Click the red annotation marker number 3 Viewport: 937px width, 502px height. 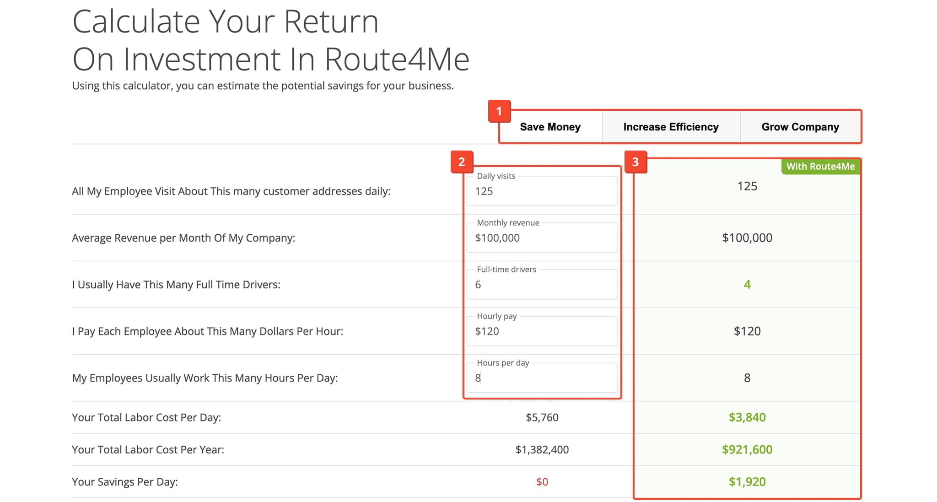pos(635,162)
